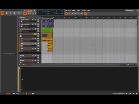The image size is (139, 104).
Task: Click the folder icon at bottom-right corner
Action: coord(137,94)
